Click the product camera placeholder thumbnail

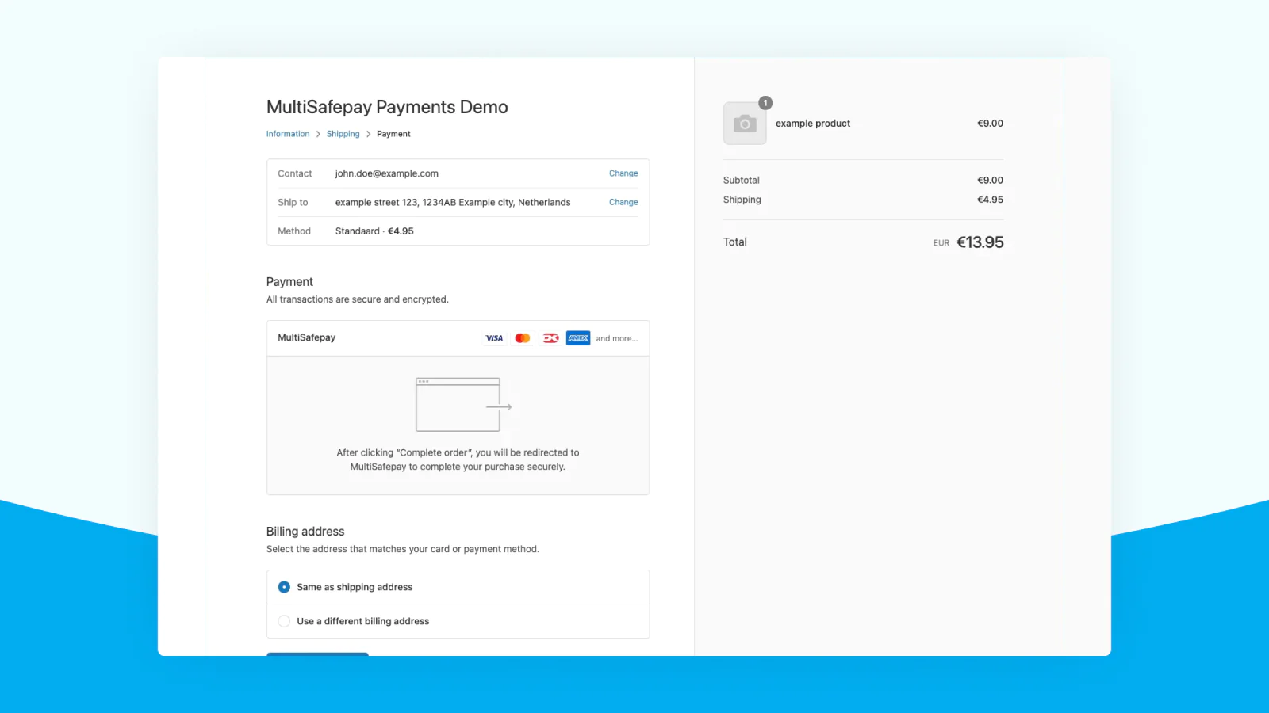coord(745,124)
